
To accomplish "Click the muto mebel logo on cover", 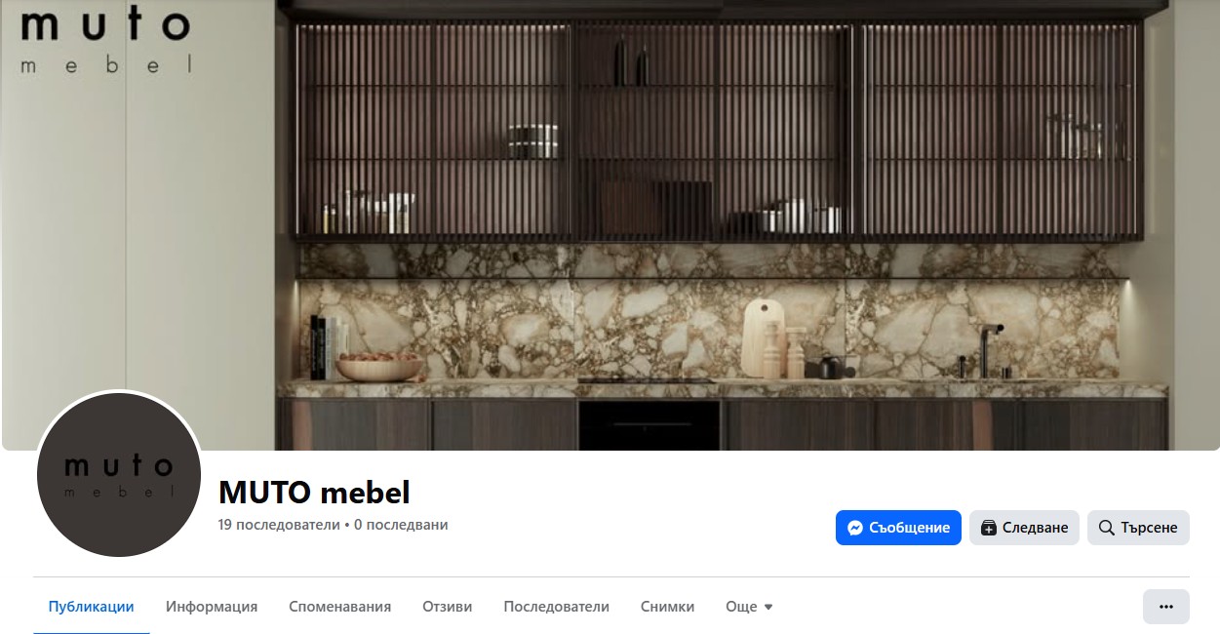I will click(105, 39).
